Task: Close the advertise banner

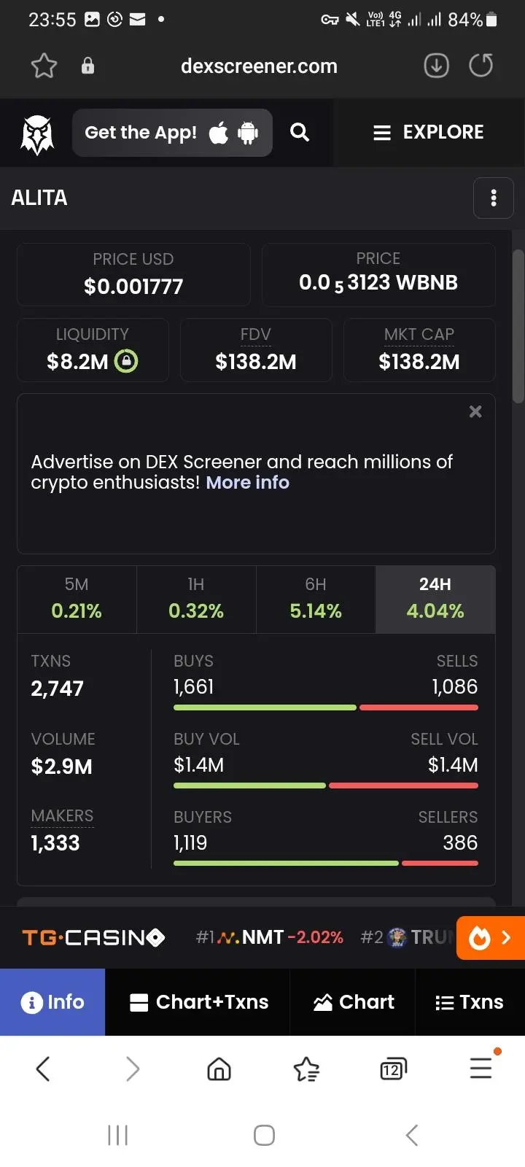Action: click(475, 411)
